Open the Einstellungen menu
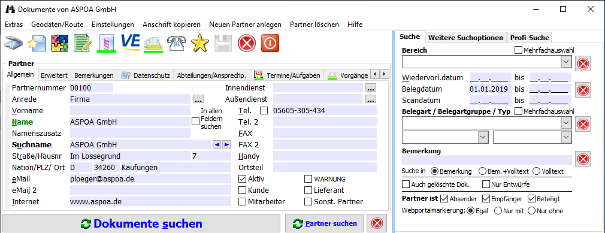 pos(113,25)
